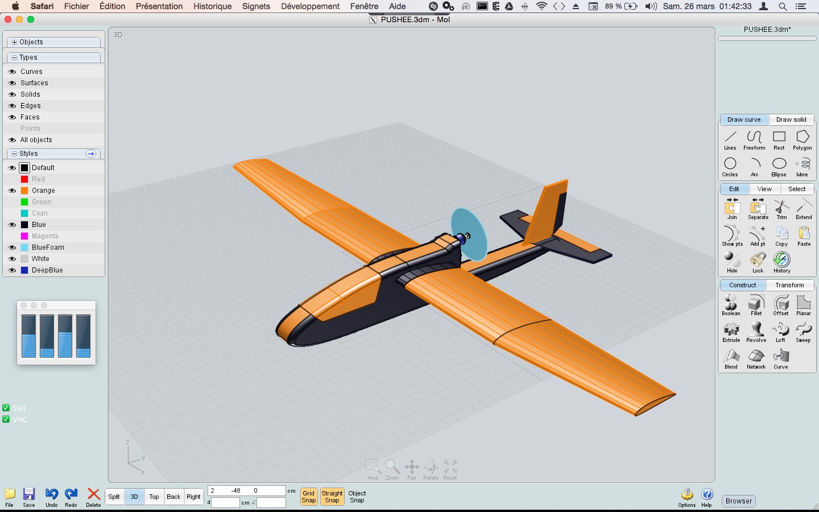
Task: Hide the Orange style visibility eye
Action: tap(12, 191)
